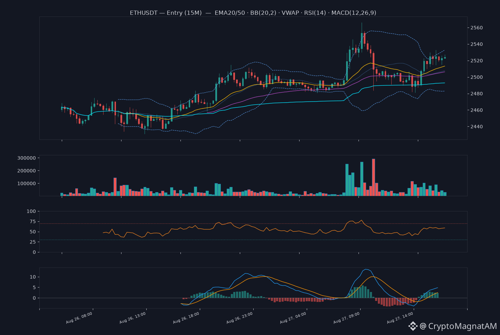Click the 2500 price axis label

(x=477, y=77)
